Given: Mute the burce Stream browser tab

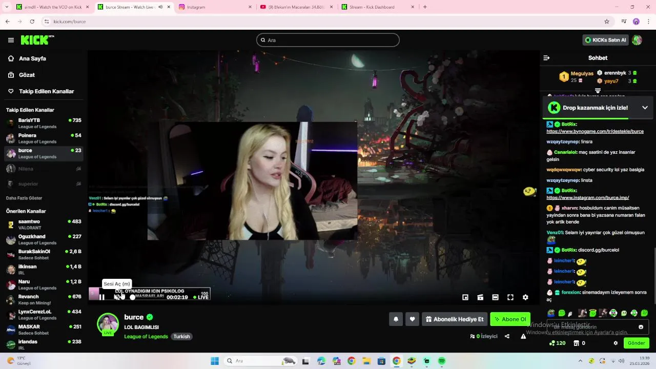Looking at the screenshot, I should tap(160, 7).
